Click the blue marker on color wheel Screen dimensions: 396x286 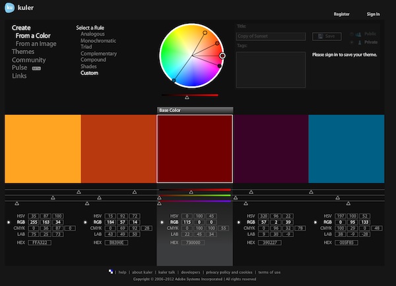pyautogui.click(x=174, y=81)
